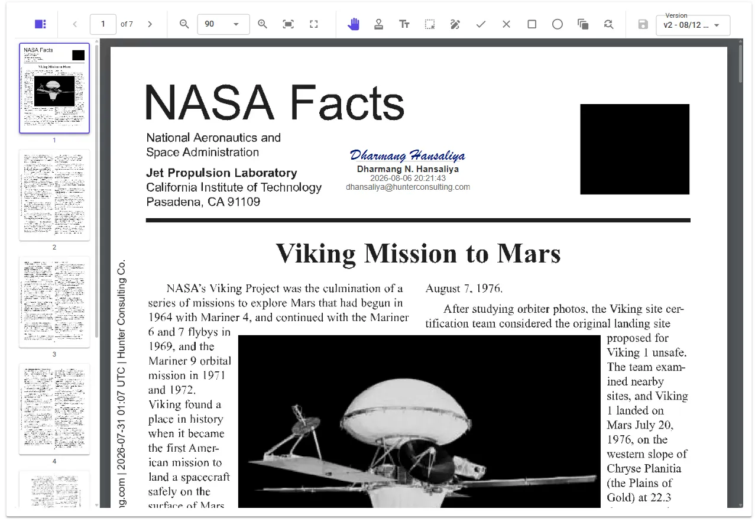Open the zoom level 90 dropdown
Viewport: 755px width, 528px height.
pyautogui.click(x=223, y=24)
